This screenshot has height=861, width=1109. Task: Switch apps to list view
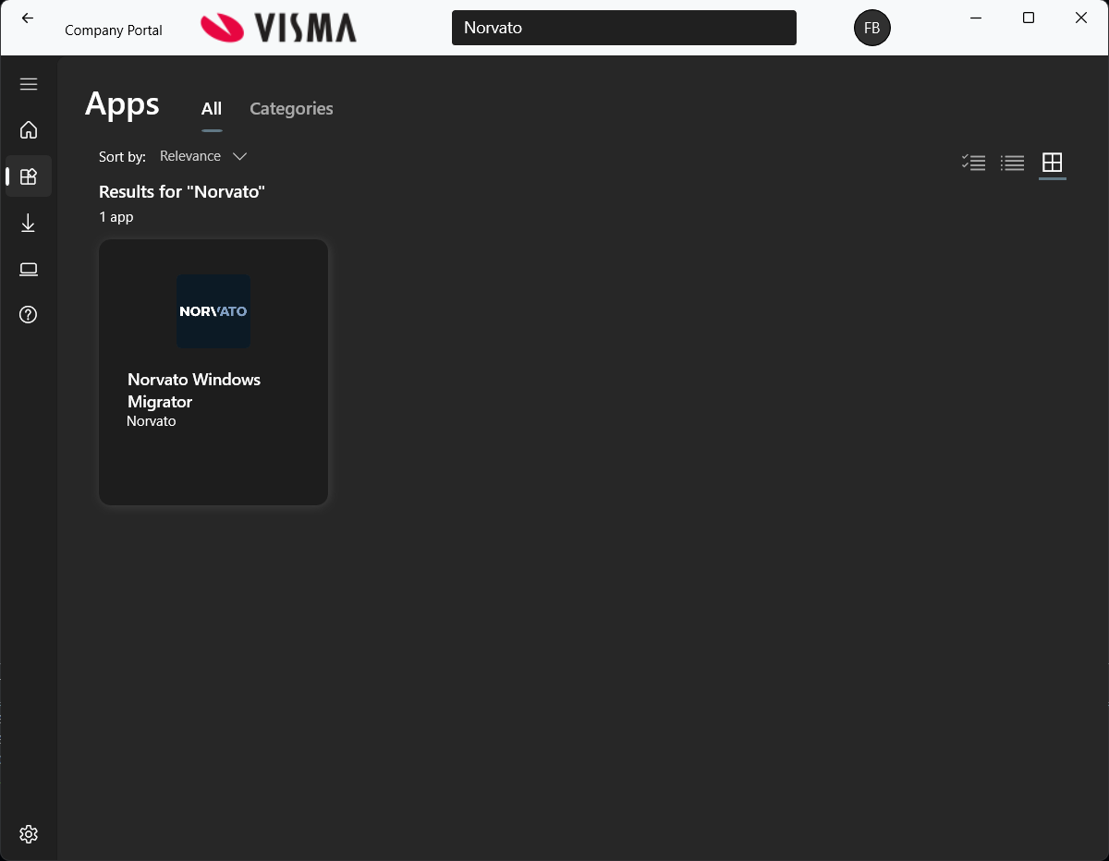[1012, 163]
